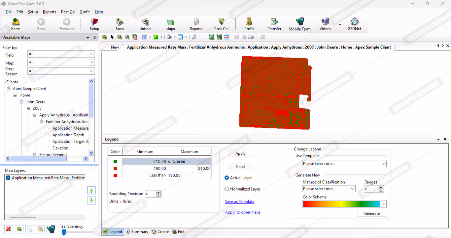Open the Post Cal menu
451x238 pixels.
(x=68, y=12)
